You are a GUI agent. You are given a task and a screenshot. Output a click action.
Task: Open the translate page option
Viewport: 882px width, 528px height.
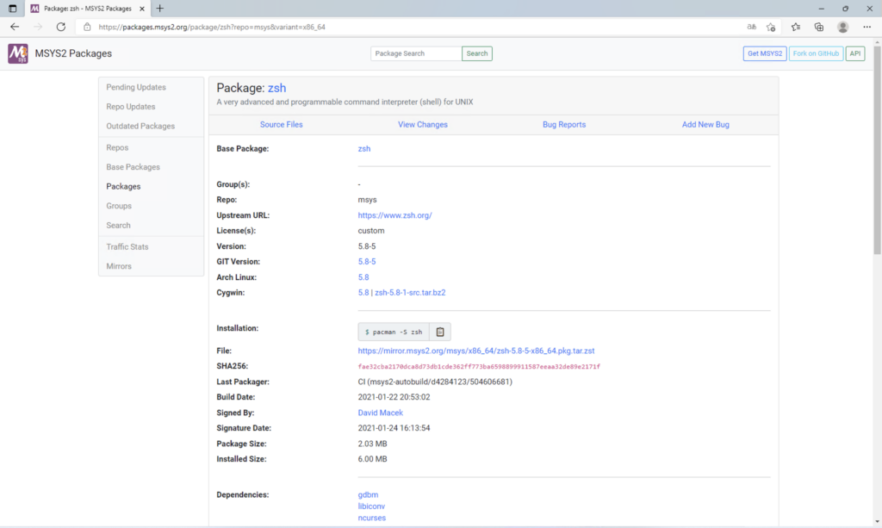751,27
